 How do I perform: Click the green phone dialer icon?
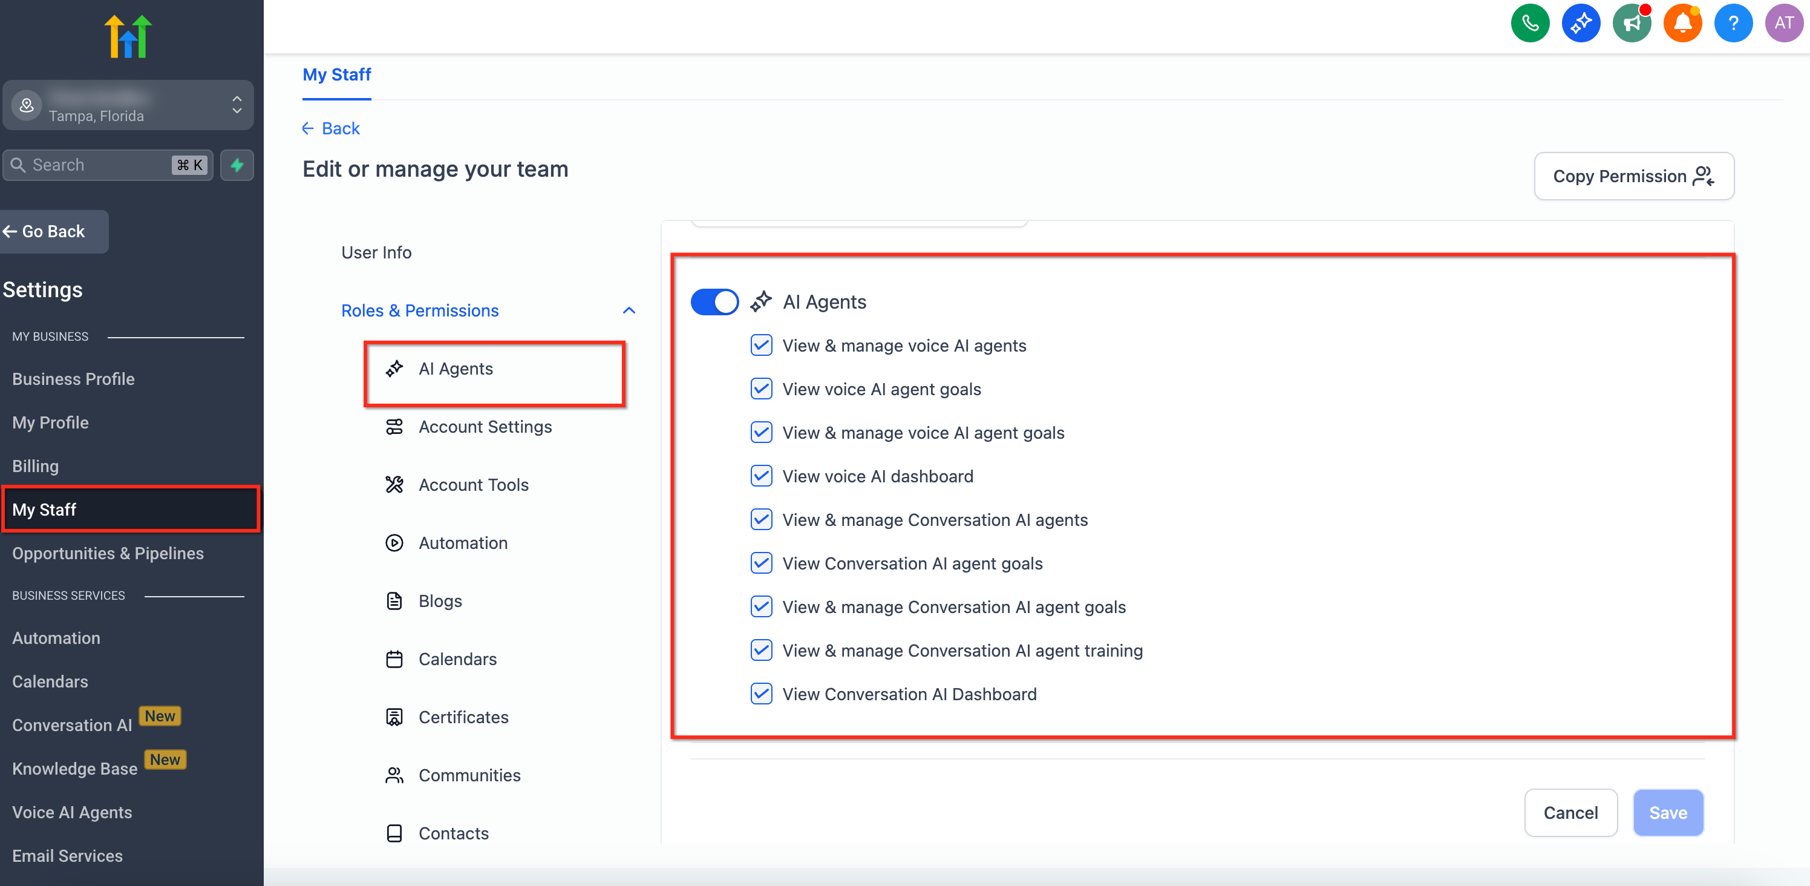coord(1530,23)
